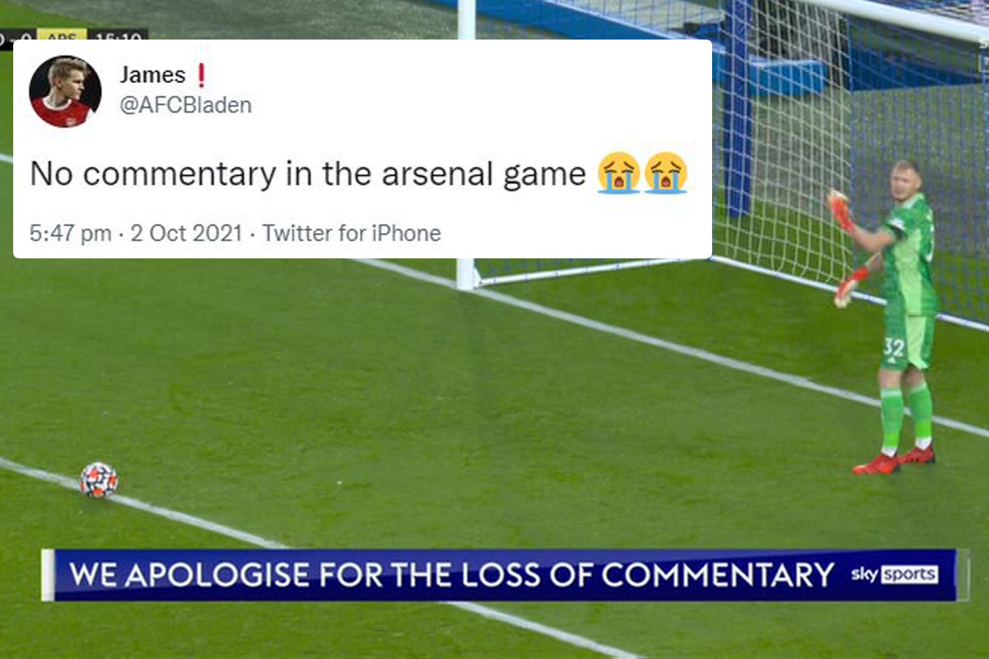Click the white goalpost base near the tweet
This screenshot has height=659, width=989.
(467, 274)
